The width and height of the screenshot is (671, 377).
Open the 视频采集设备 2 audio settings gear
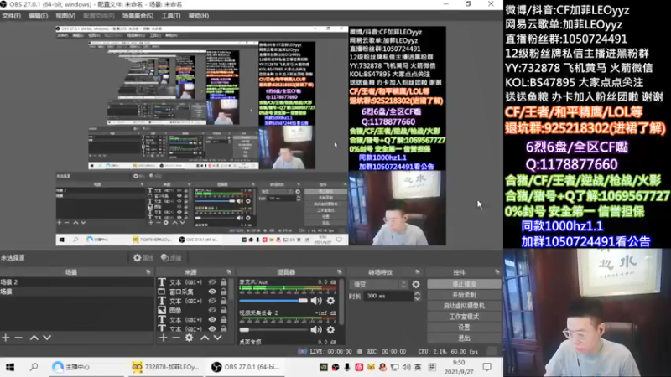[330, 329]
